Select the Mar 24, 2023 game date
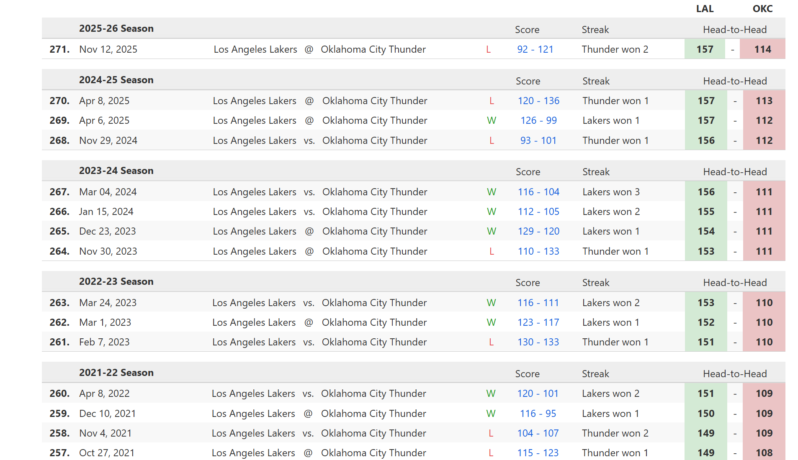Screen dimensions: 798x460 108,303
